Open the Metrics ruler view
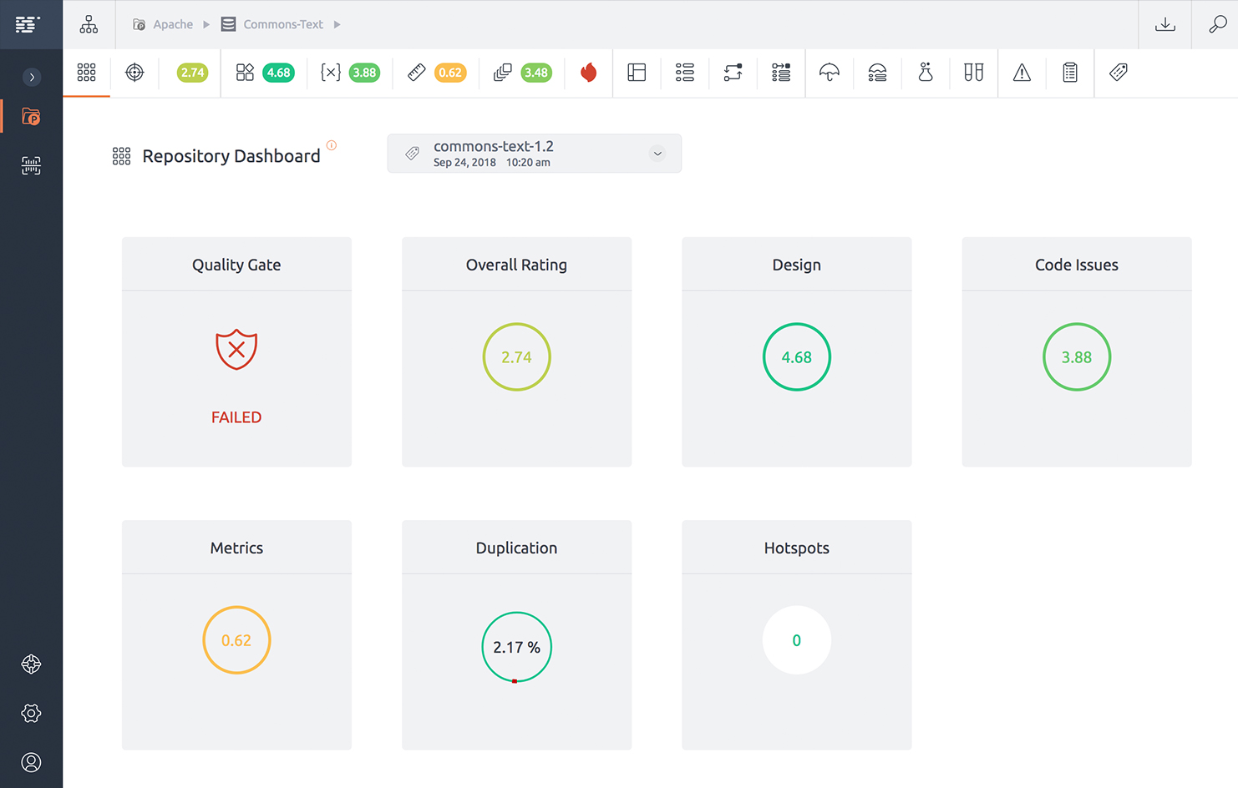 (416, 73)
